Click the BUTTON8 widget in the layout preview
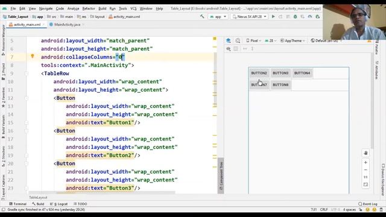Image resolution: width=386 pixels, height=217 pixels. coord(280,84)
